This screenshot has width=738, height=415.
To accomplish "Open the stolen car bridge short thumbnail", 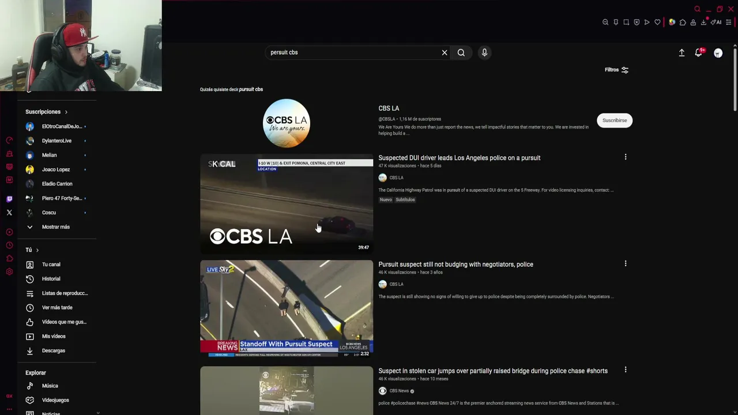I will (287, 391).
